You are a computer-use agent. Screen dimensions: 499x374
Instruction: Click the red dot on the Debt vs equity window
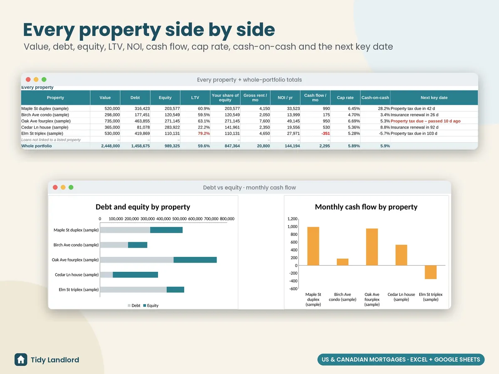(x=55, y=187)
